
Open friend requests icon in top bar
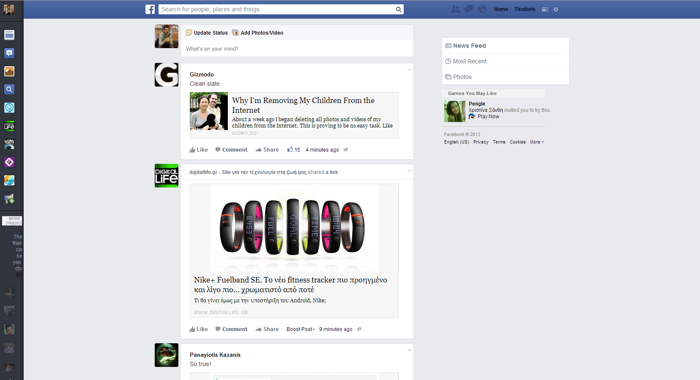(x=455, y=9)
